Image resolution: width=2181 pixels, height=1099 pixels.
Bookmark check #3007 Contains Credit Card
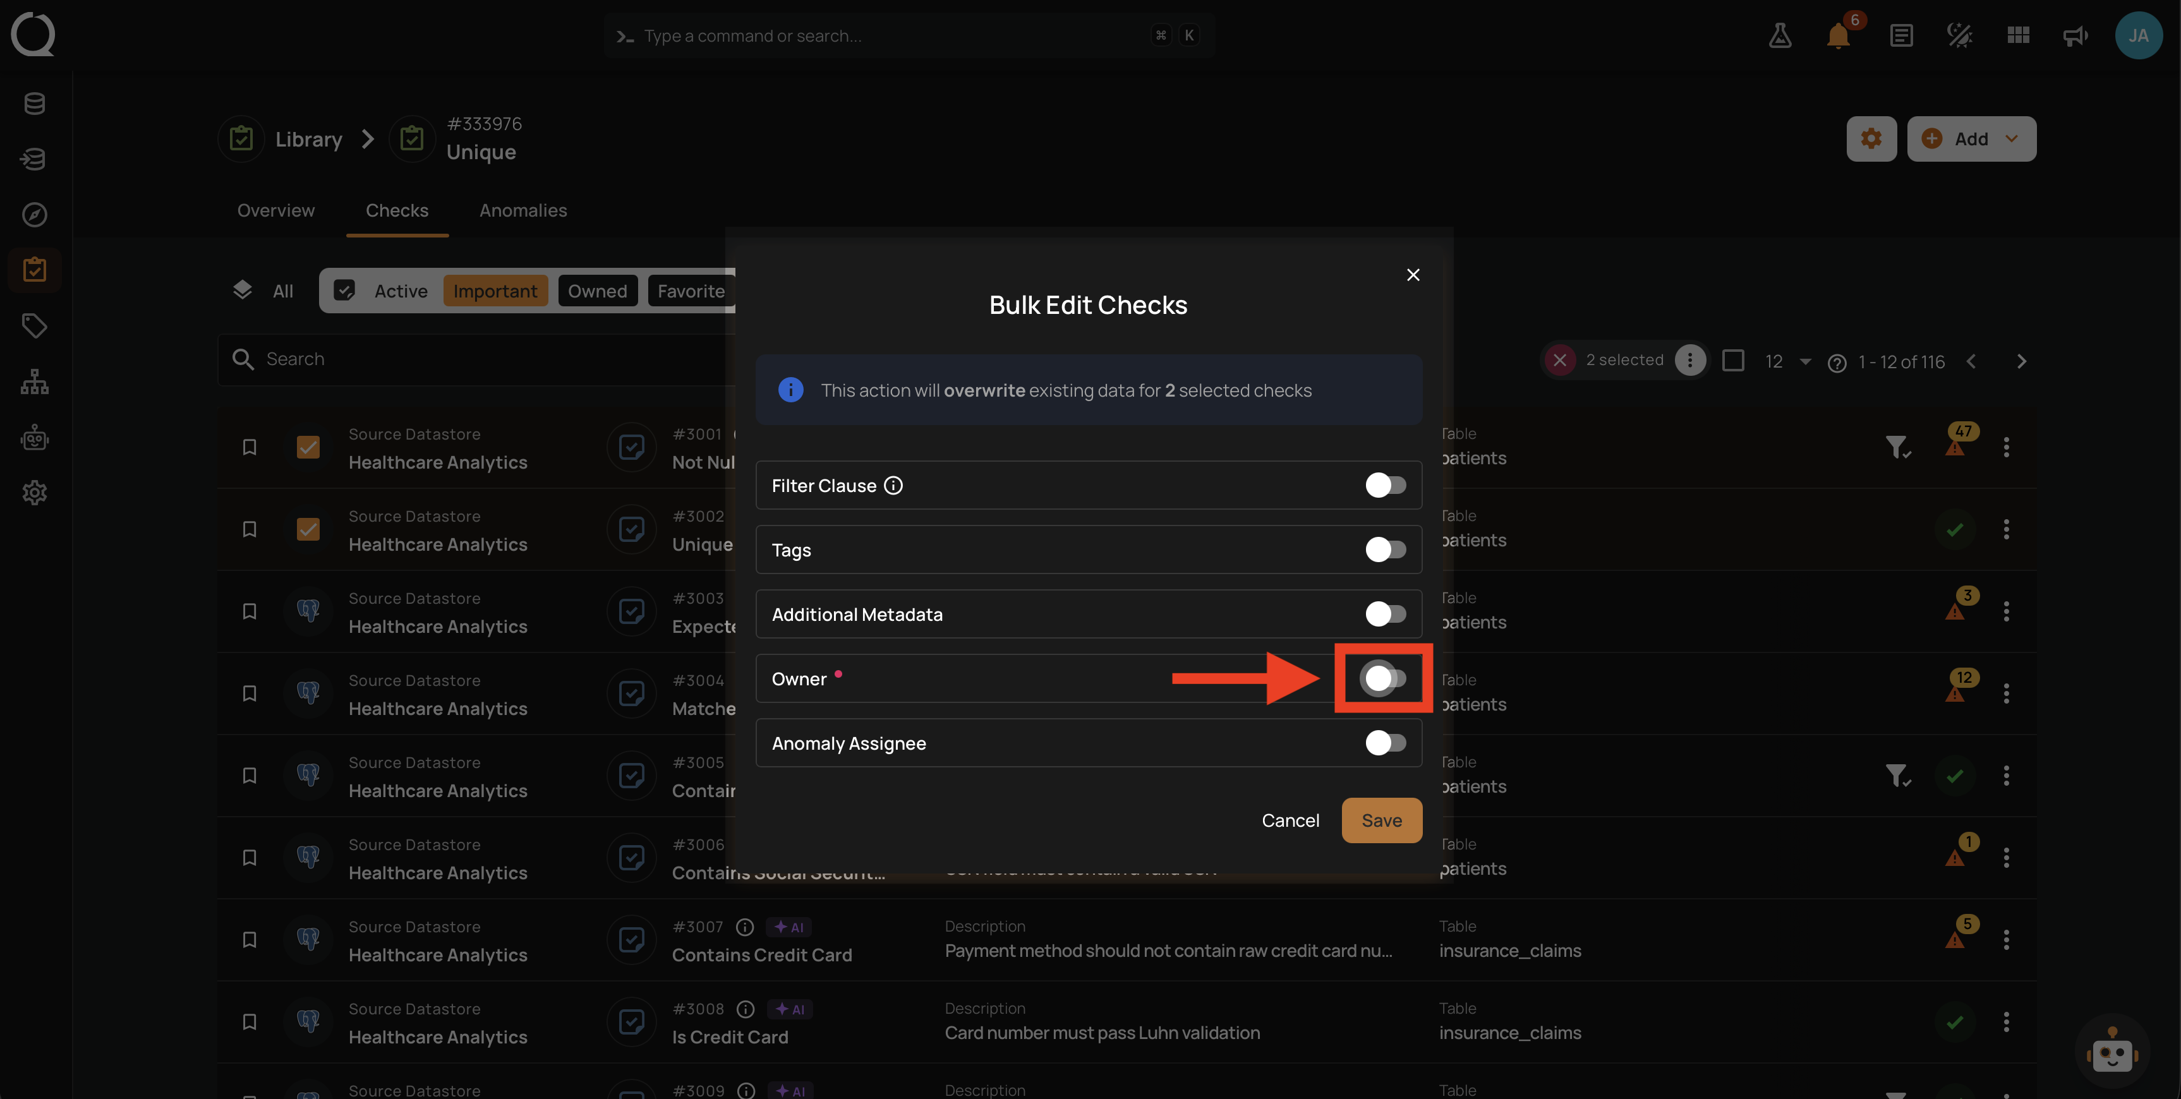[249, 940]
